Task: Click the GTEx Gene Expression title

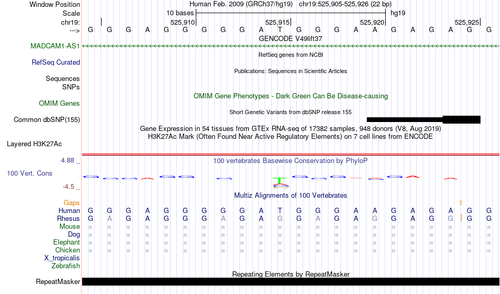Action: [291, 129]
